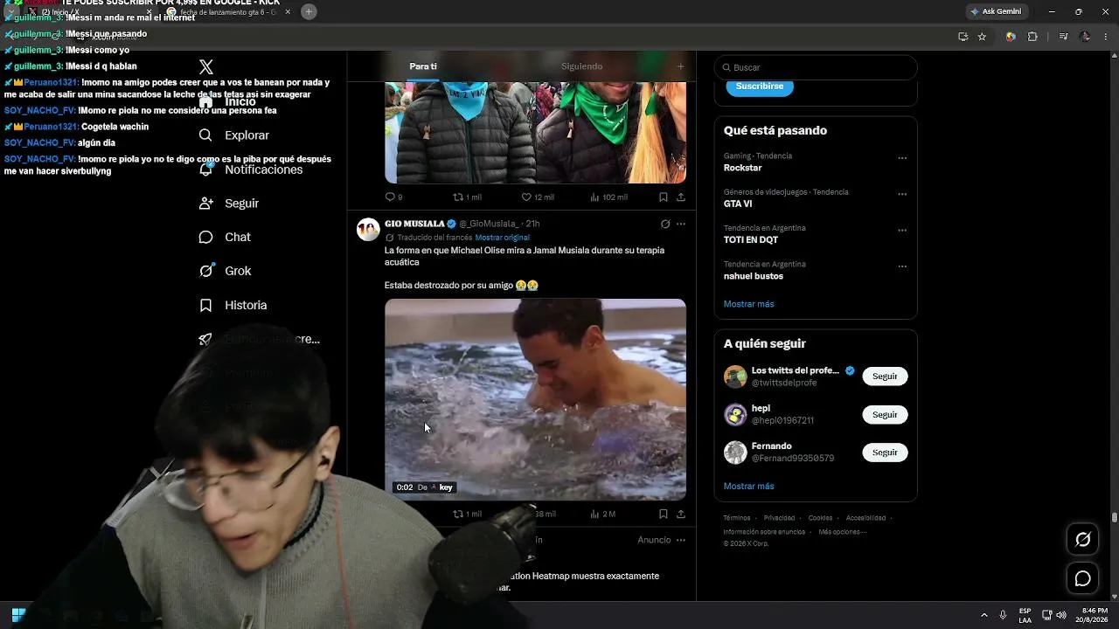Click the install app icon in address bar

[x=963, y=37]
